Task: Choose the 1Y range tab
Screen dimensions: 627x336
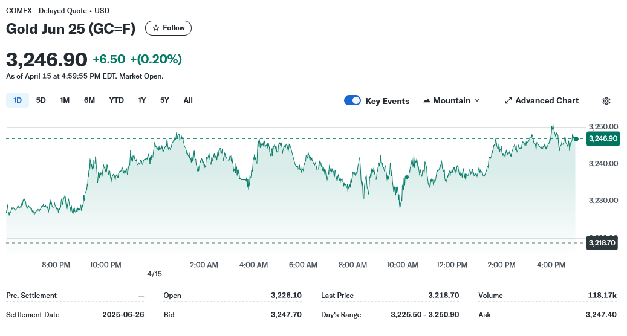Action: click(142, 100)
